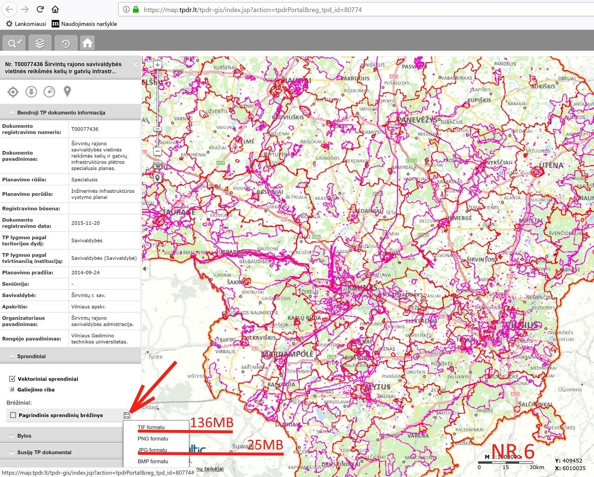Open the search tab with magnifier icon

pyautogui.click(x=14, y=43)
